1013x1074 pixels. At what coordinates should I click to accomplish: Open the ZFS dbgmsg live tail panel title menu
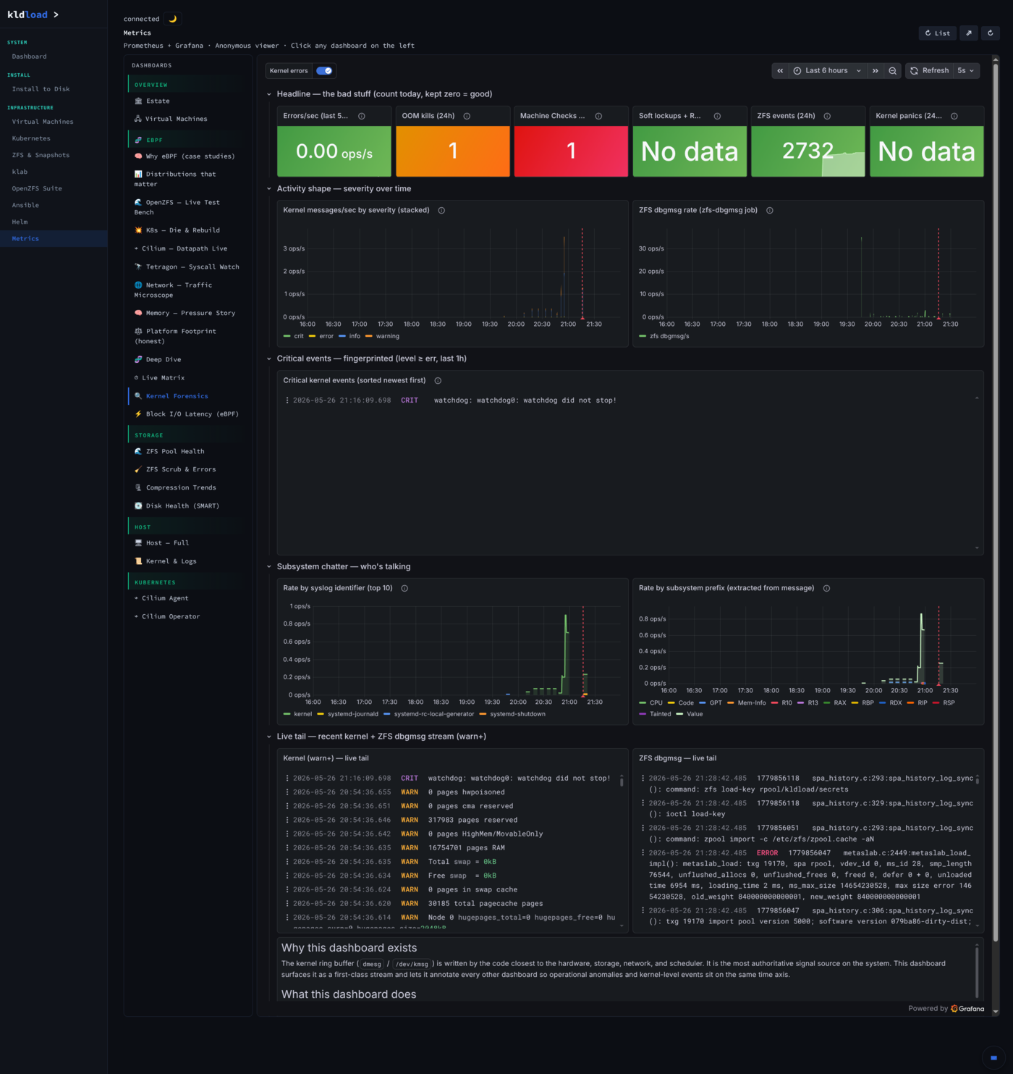677,759
